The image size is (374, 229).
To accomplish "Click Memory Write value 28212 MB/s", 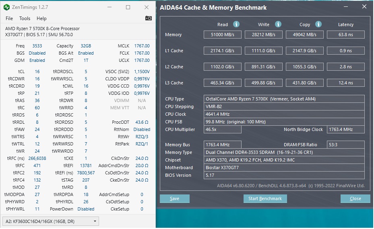I will (x=264, y=35).
